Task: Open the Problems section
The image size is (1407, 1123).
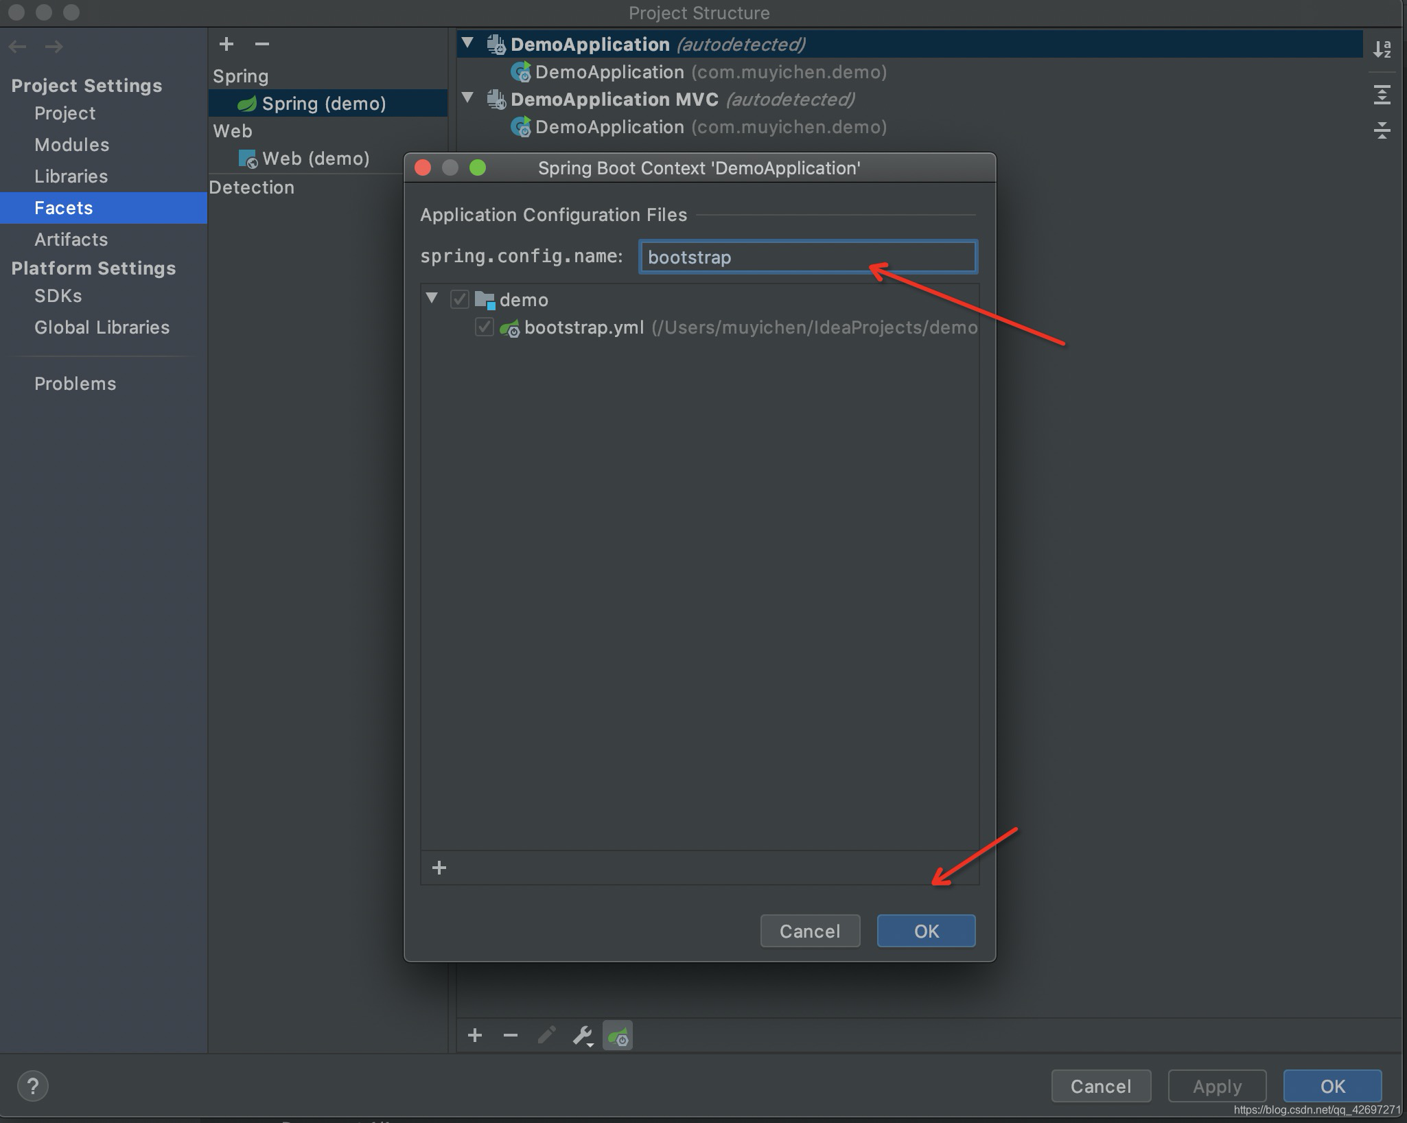Action: click(x=75, y=384)
